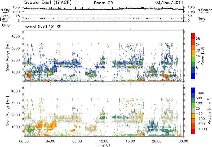
Task: Click the 'Nave' legend label
Action: coord(202,19)
